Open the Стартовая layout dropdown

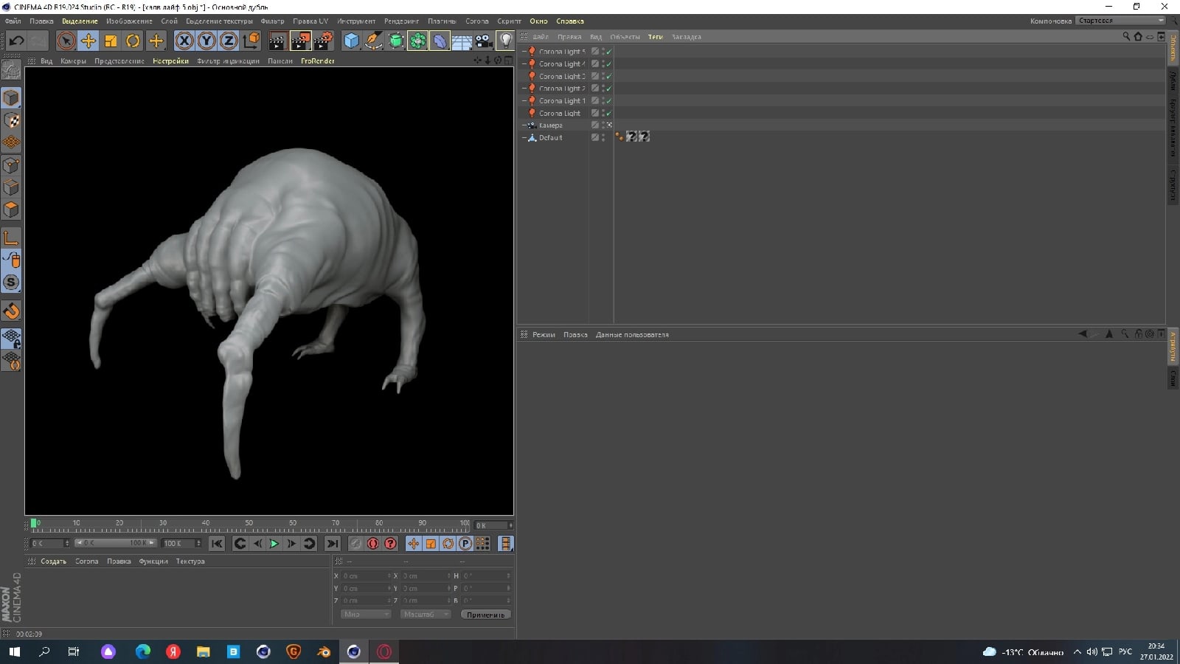coord(1120,21)
